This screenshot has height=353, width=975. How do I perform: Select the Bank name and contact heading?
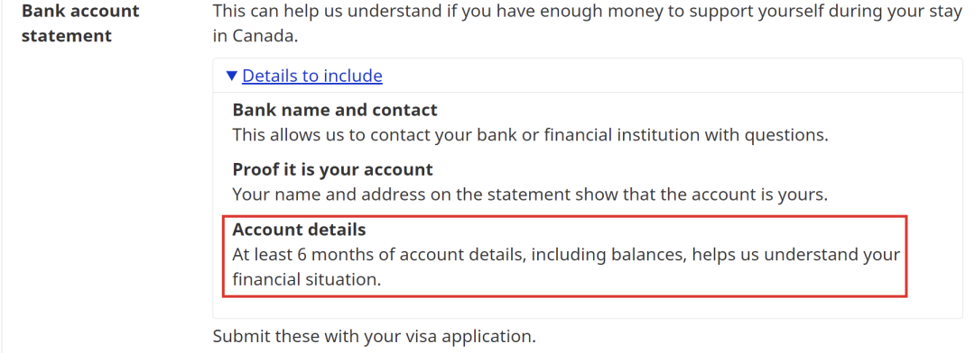335,110
